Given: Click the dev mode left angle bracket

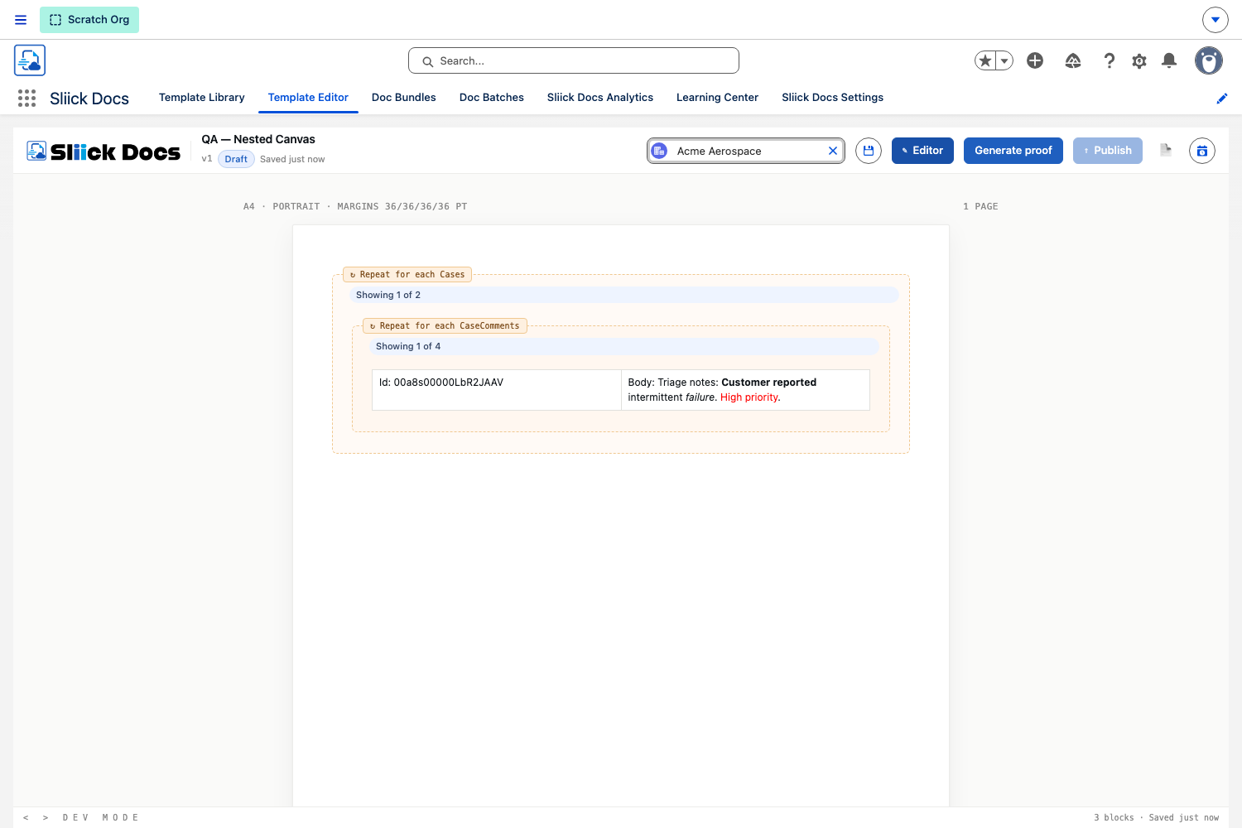Looking at the screenshot, I should [x=26, y=817].
